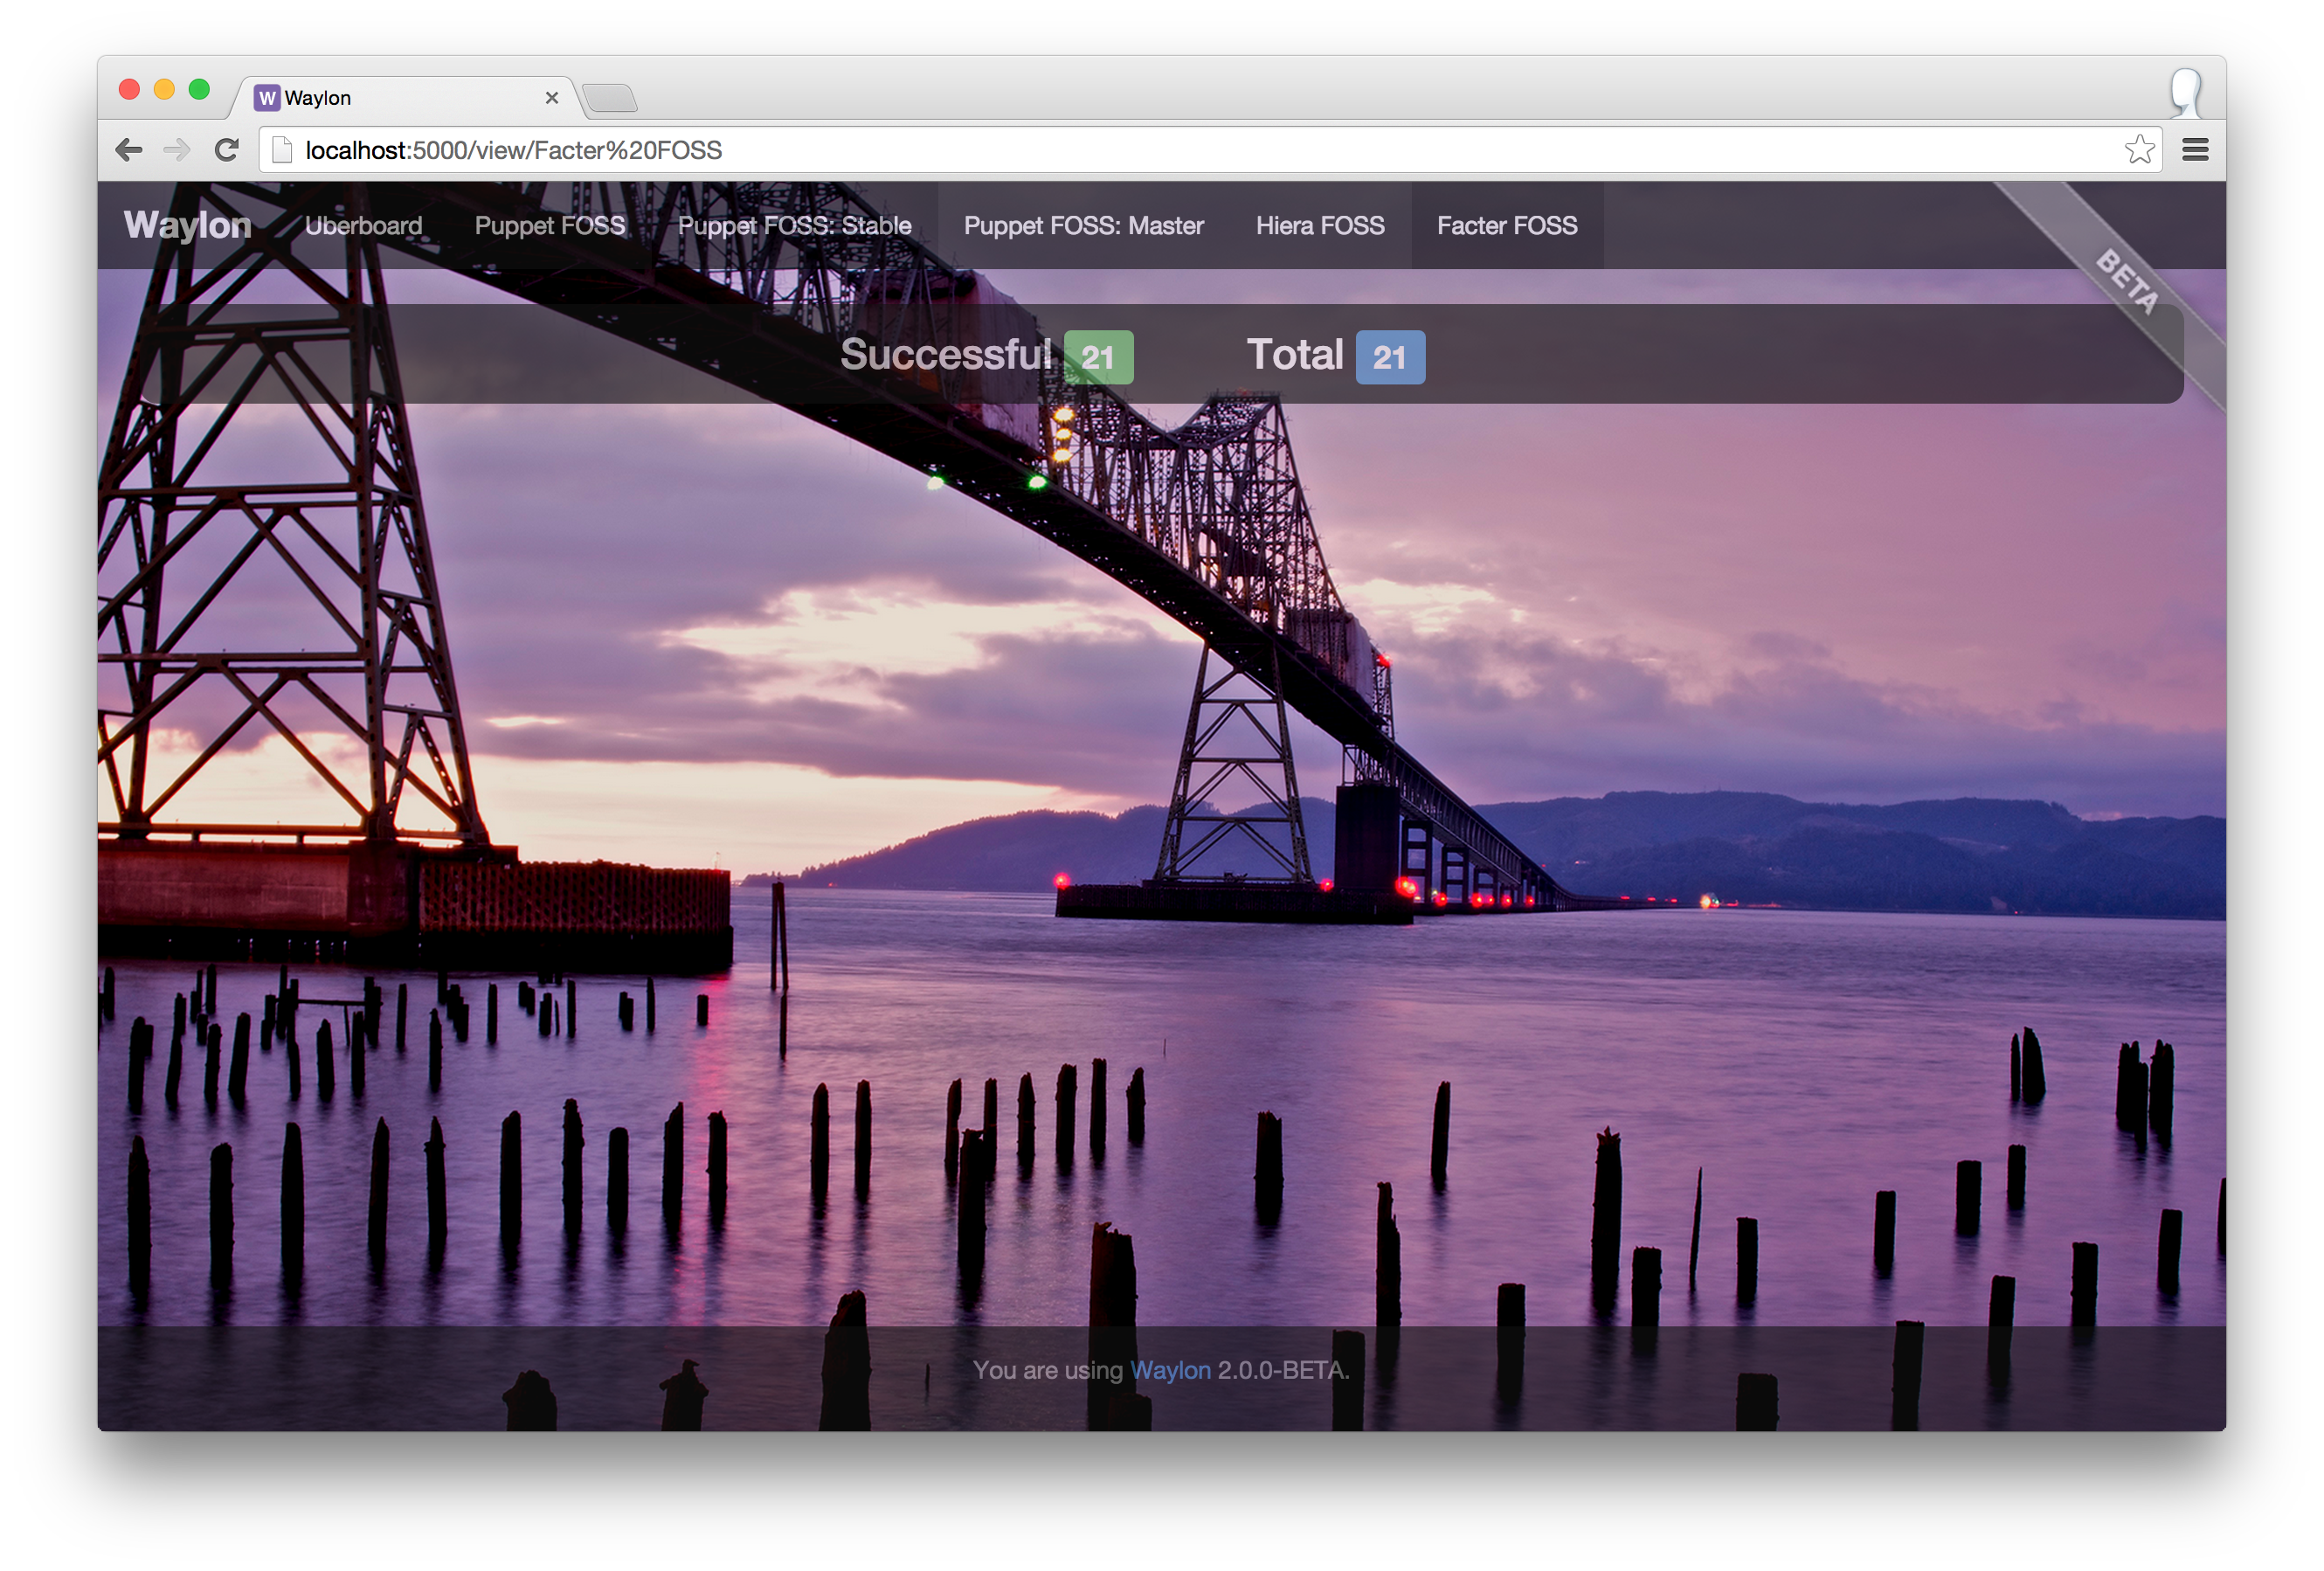The height and width of the screenshot is (1571, 2324).
Task: Open Puppet FOSS: Stable view
Action: pyautogui.click(x=794, y=226)
